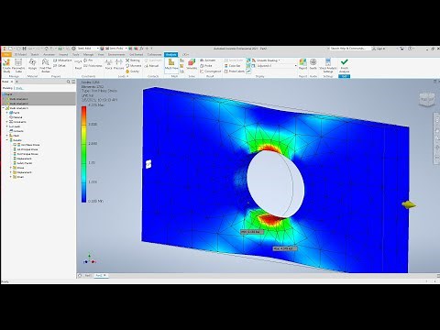Open the browser panel menu icon

coord(73,82)
